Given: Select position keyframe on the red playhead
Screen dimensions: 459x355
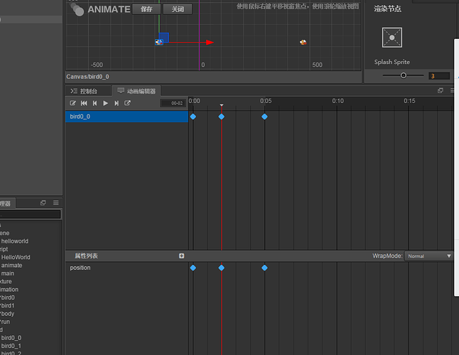Looking at the screenshot, I should 222,268.
